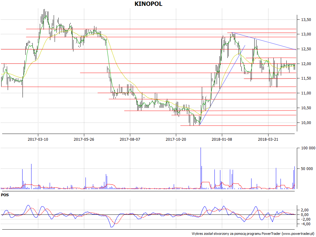The width and height of the screenshot is (316, 237).
Task: Click the 12,00 price axis label
Action: (x=306, y=64)
